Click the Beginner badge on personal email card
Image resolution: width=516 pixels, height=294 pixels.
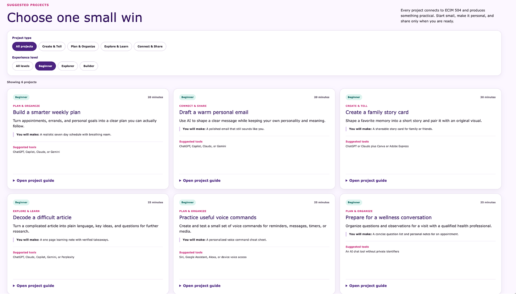tap(187, 97)
